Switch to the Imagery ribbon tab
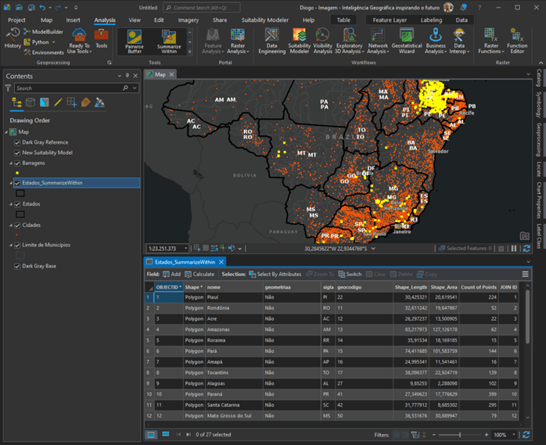 click(x=188, y=20)
